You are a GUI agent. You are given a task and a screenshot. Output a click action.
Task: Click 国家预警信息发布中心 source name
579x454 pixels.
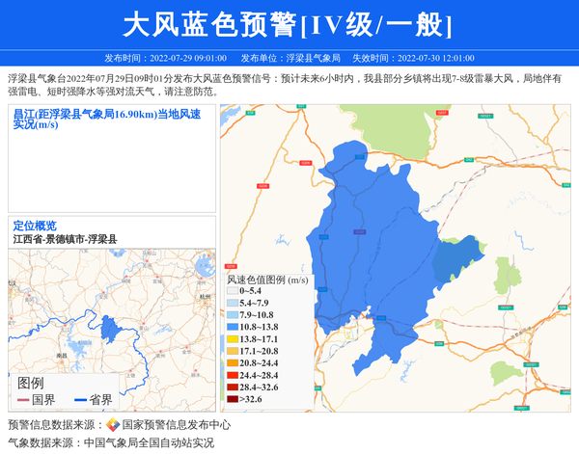pos(176,424)
